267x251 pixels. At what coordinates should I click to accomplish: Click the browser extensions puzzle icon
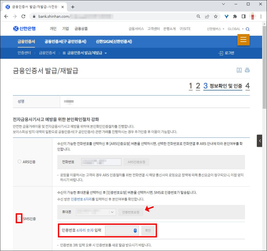(x=235, y=16)
